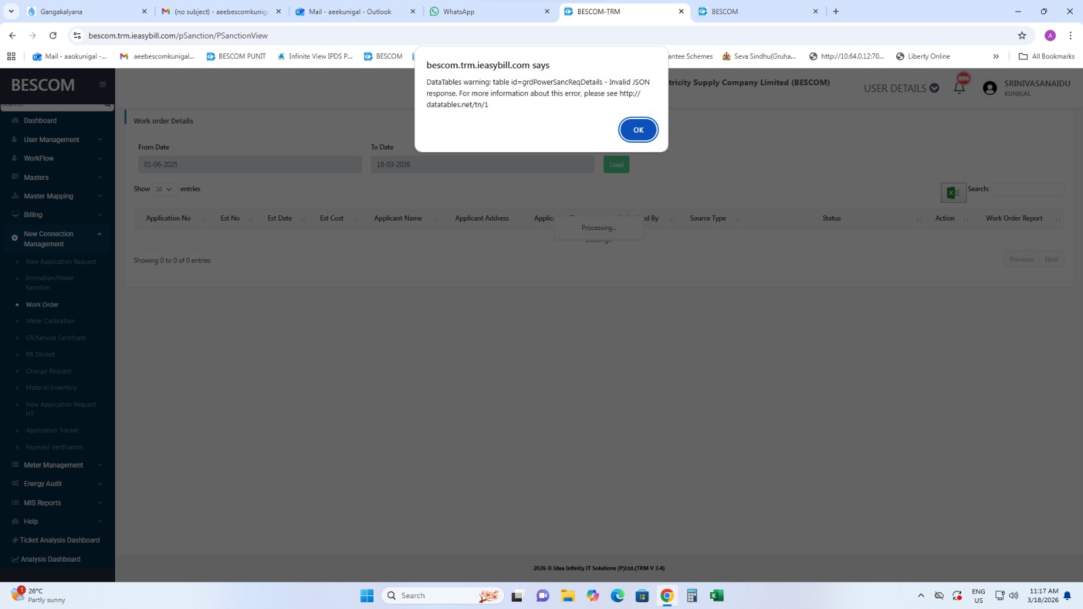
Task: Switch to the WhatsApp browser tab
Action: pos(489,12)
